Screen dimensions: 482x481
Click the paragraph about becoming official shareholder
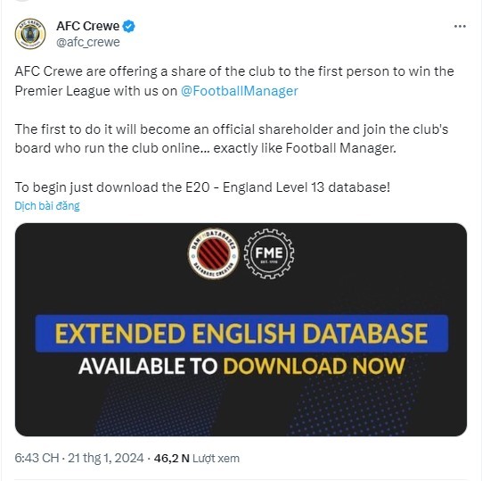point(232,138)
